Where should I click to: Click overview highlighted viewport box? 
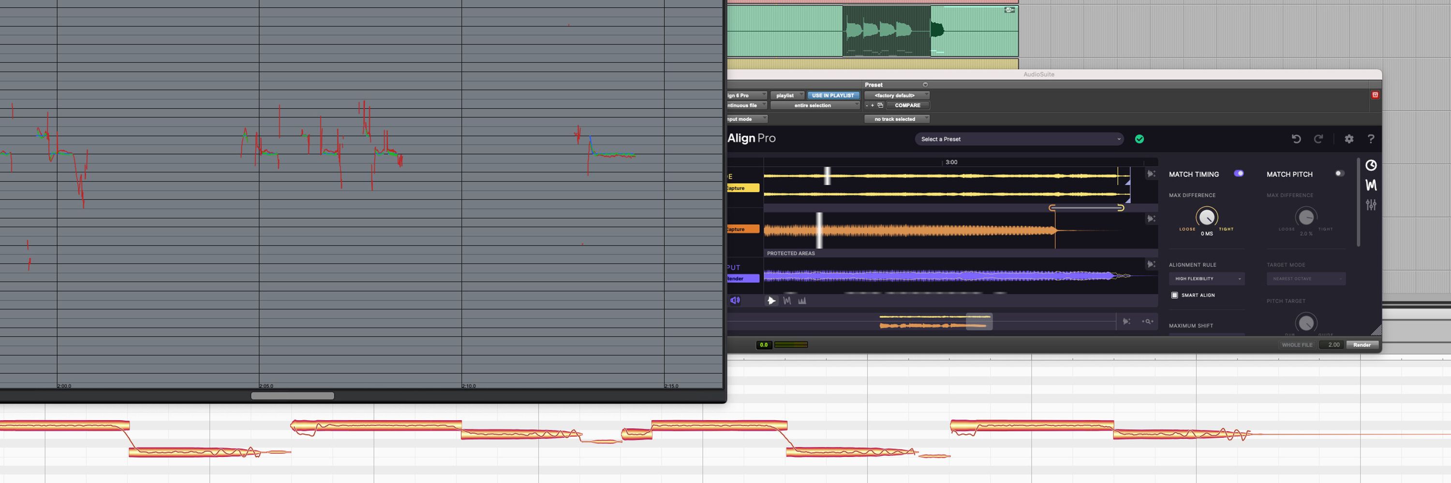pos(979,322)
